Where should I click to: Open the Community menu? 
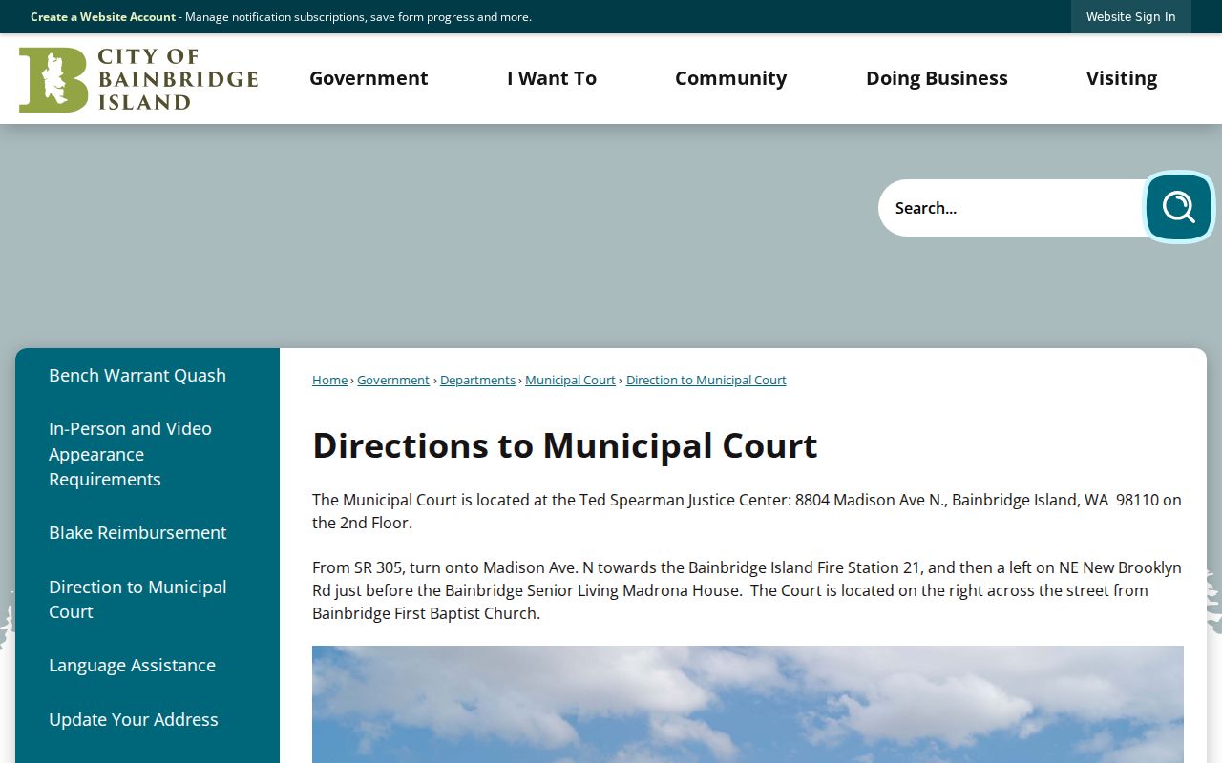731,78
